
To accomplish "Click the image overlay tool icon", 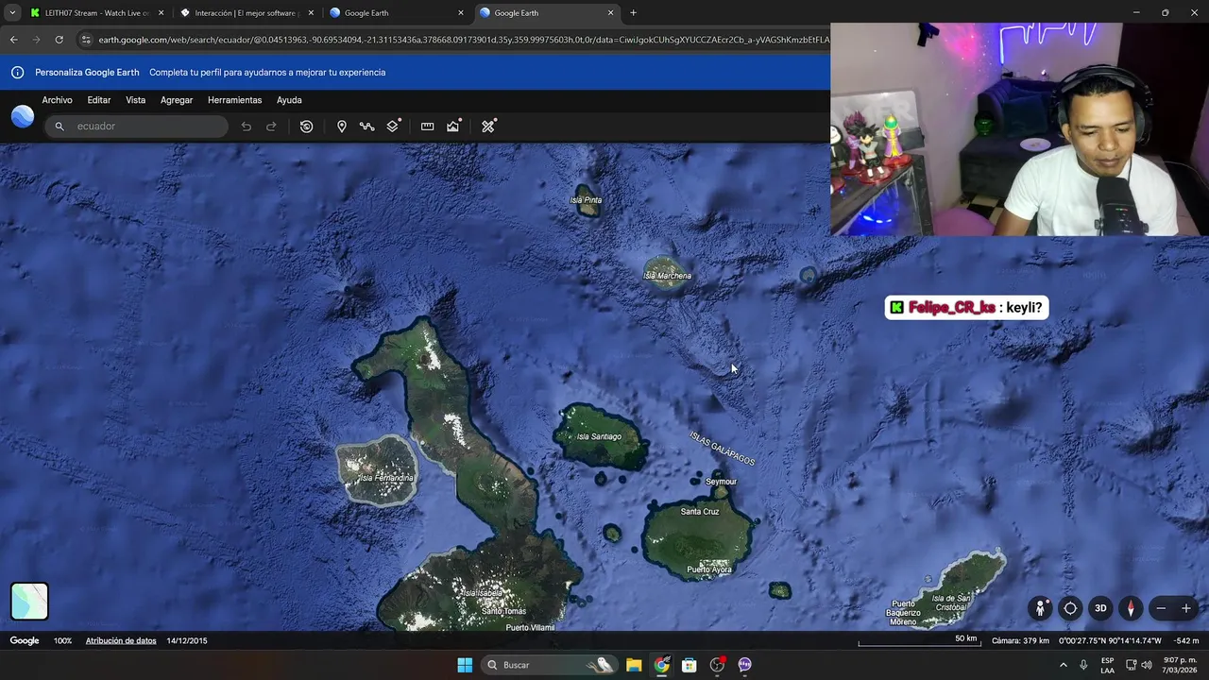I will (453, 127).
